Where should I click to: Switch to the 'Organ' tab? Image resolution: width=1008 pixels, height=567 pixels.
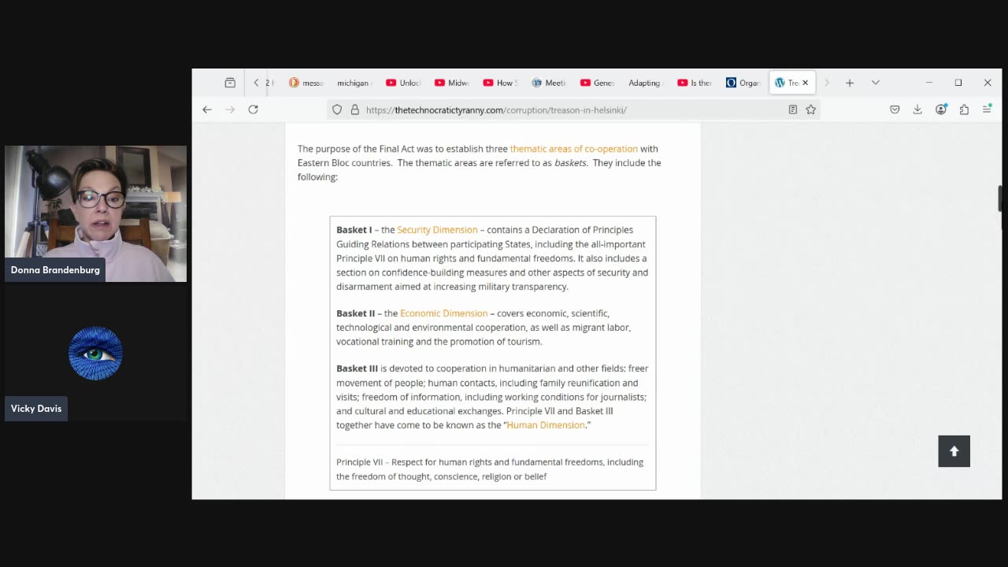pyautogui.click(x=743, y=83)
